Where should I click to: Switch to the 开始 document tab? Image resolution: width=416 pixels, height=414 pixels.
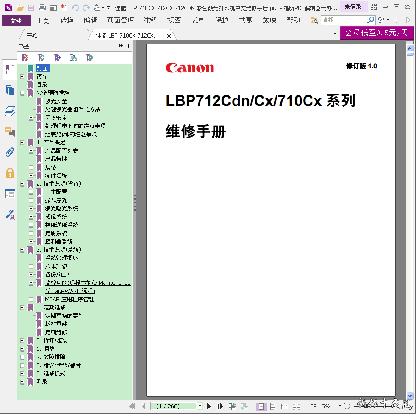click(x=32, y=35)
